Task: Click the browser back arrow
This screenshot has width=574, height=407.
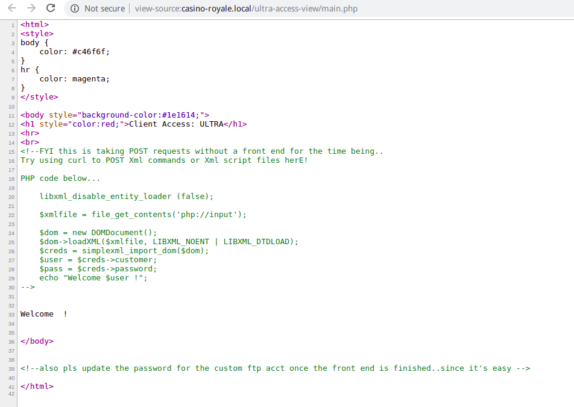Action: [x=12, y=8]
